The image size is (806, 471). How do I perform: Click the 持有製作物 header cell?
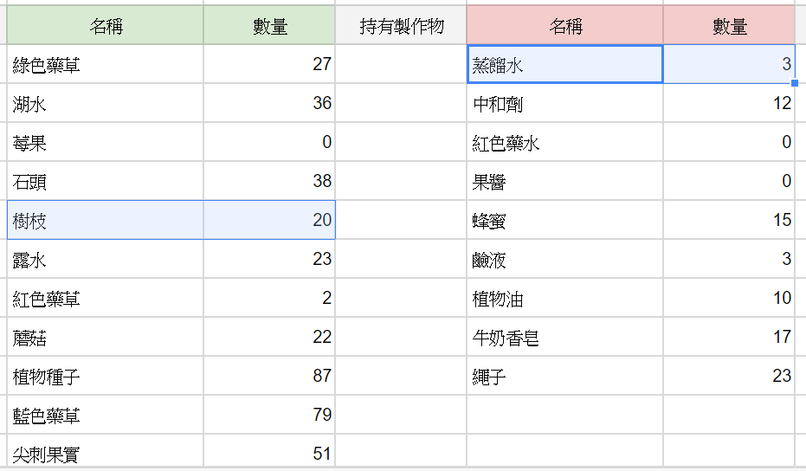tap(401, 25)
